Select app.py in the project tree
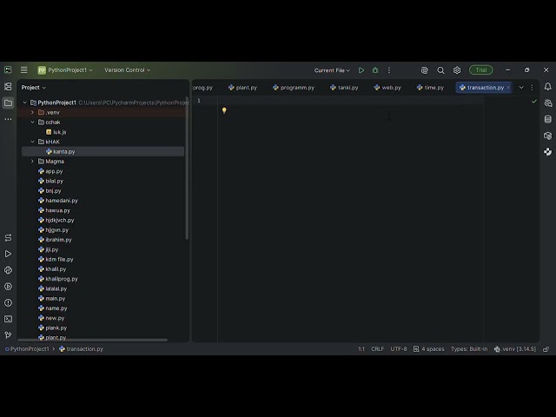The image size is (556, 417). [50, 171]
